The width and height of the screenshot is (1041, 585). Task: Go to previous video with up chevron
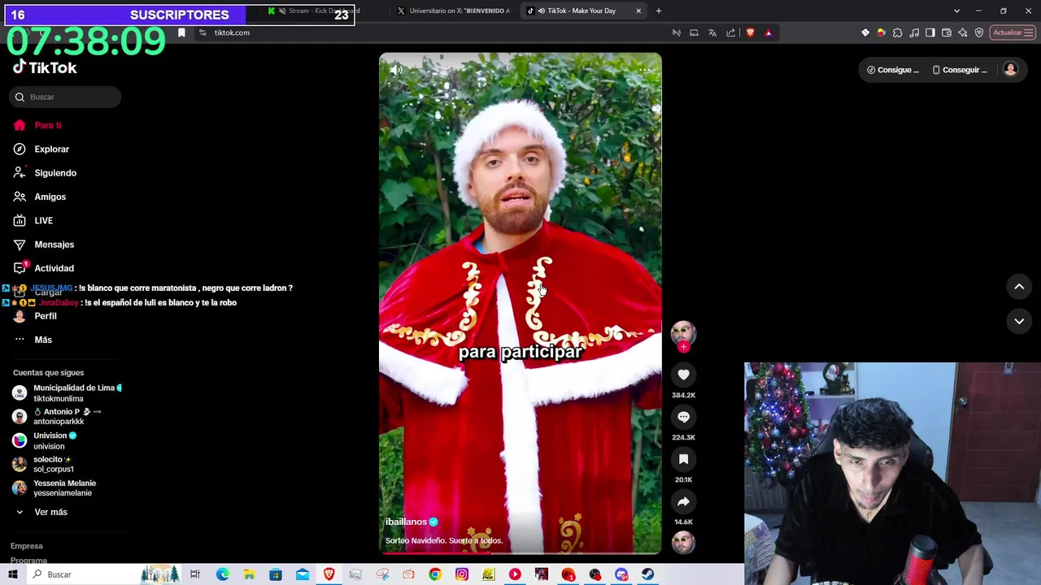pyautogui.click(x=1019, y=287)
